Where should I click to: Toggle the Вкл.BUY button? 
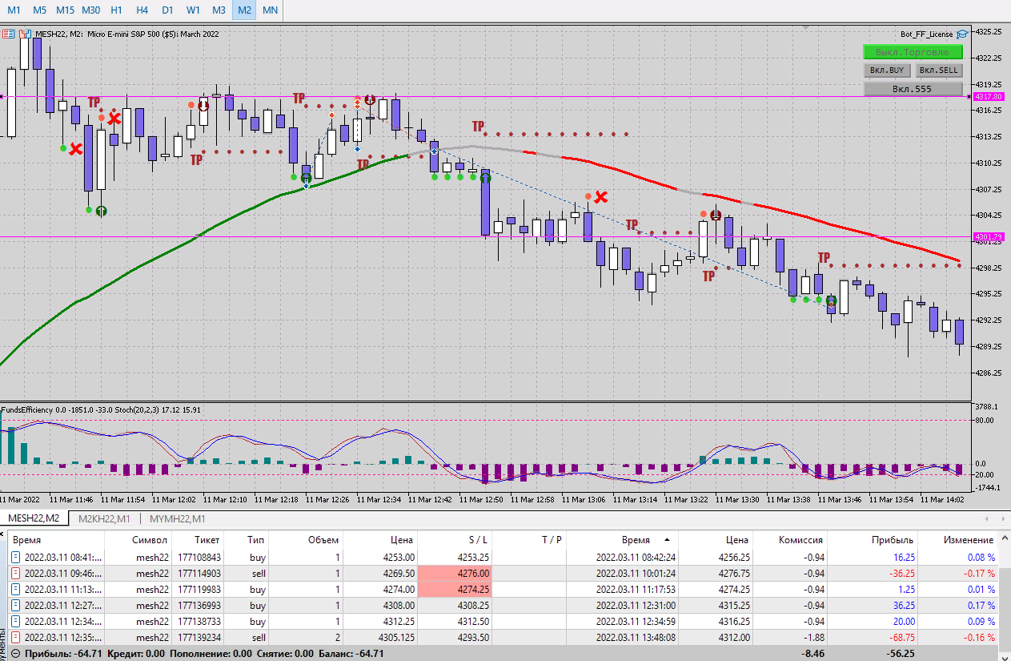887,71
